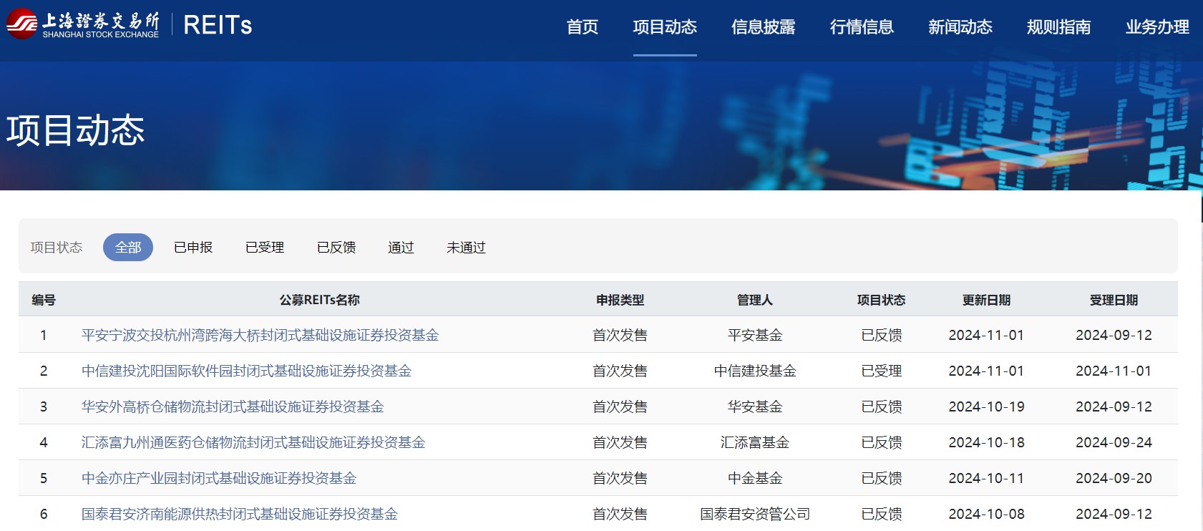Screen dimensions: 1203x531
Task: Click the 受理日期 column header
Action: pyautogui.click(x=1114, y=300)
